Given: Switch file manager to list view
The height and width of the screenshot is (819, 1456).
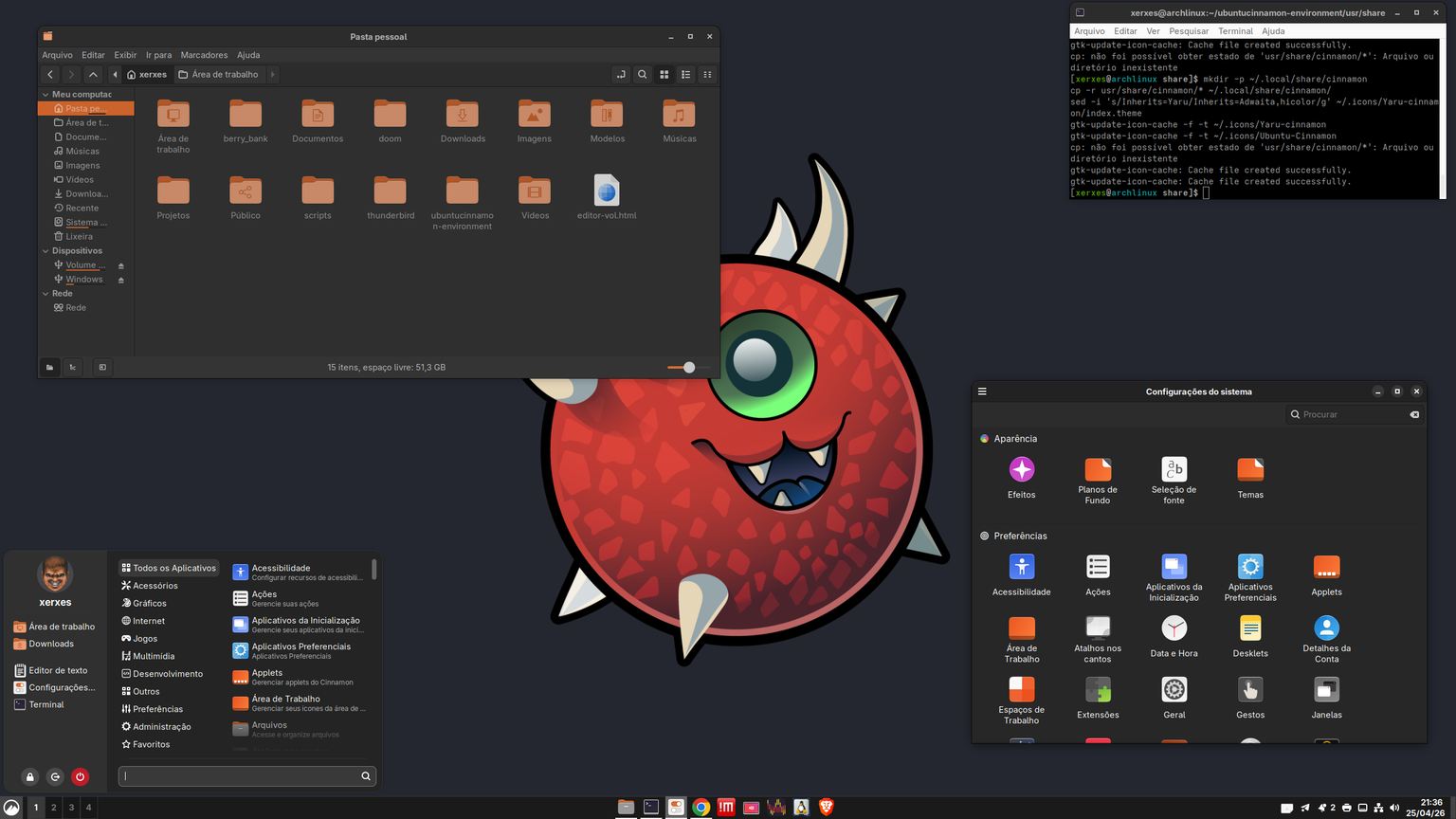Looking at the screenshot, I should click(685, 74).
